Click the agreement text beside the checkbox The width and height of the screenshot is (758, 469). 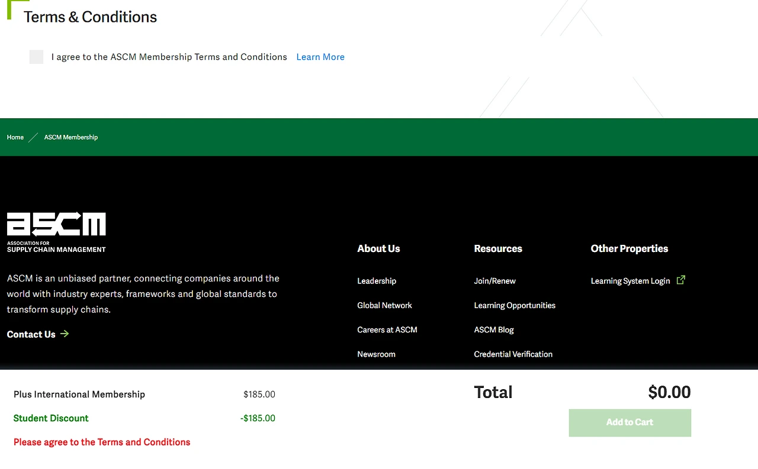(x=169, y=57)
